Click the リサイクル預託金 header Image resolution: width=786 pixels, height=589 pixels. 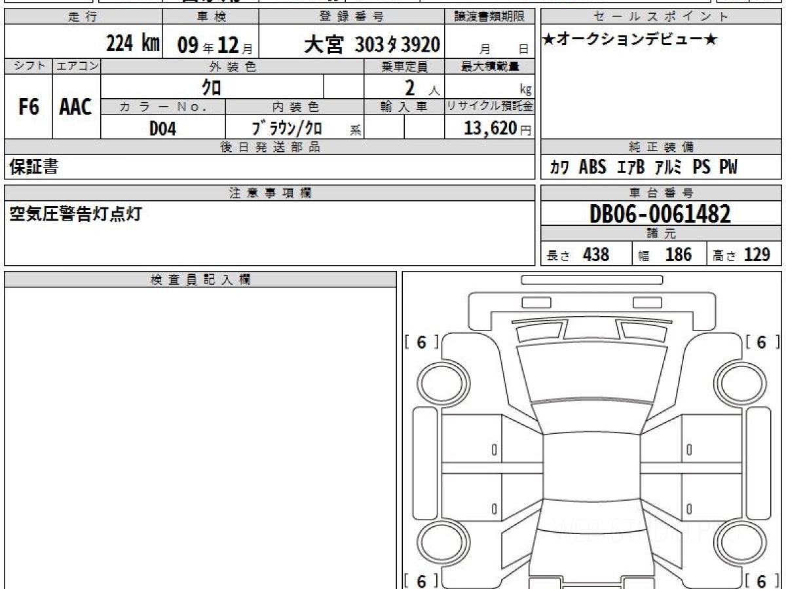[490, 107]
